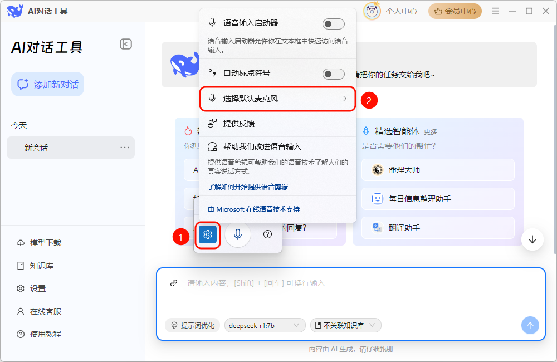557x362 pixels.
Task: Click the panda avatar icon
Action: (x=372, y=11)
